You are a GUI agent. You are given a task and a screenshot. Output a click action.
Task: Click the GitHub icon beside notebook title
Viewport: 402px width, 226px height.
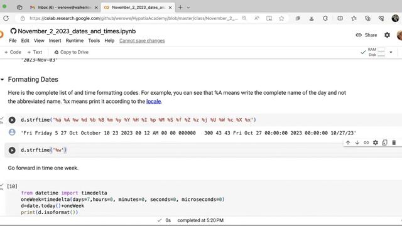(x=13, y=31)
